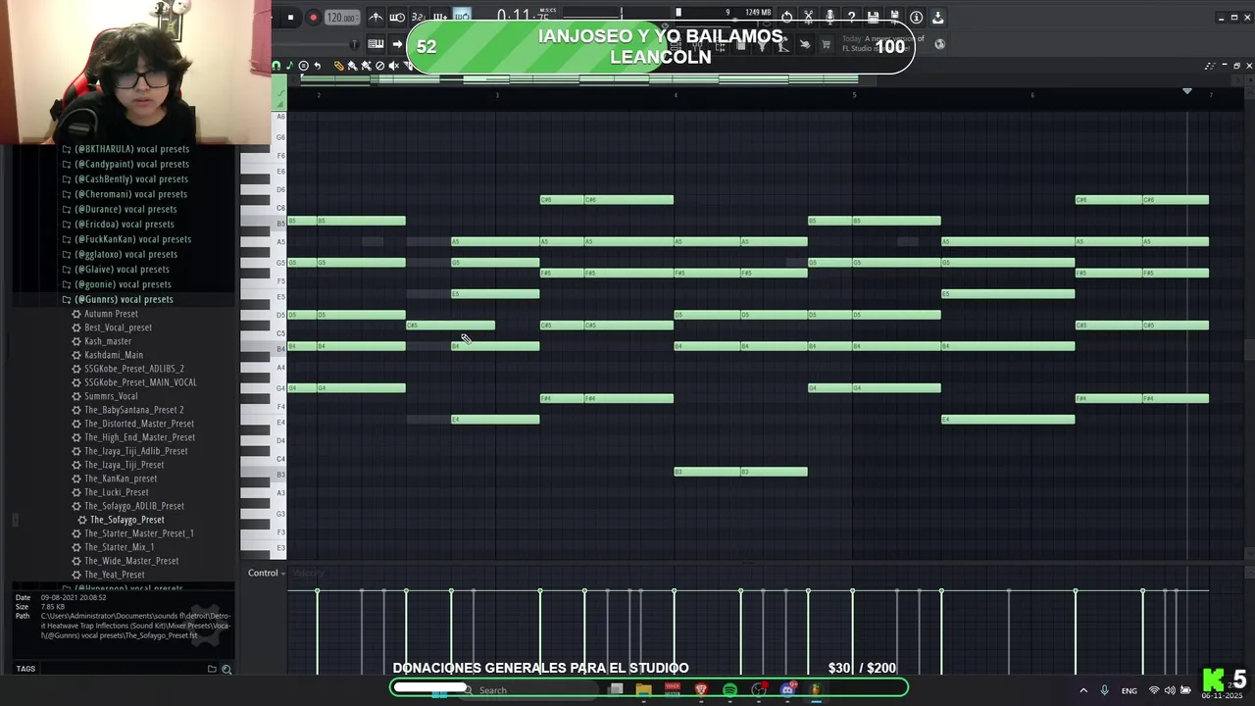Viewport: 1255px width, 706px height.
Task: Click the browser search magnifier icon
Action: pyautogui.click(x=226, y=669)
